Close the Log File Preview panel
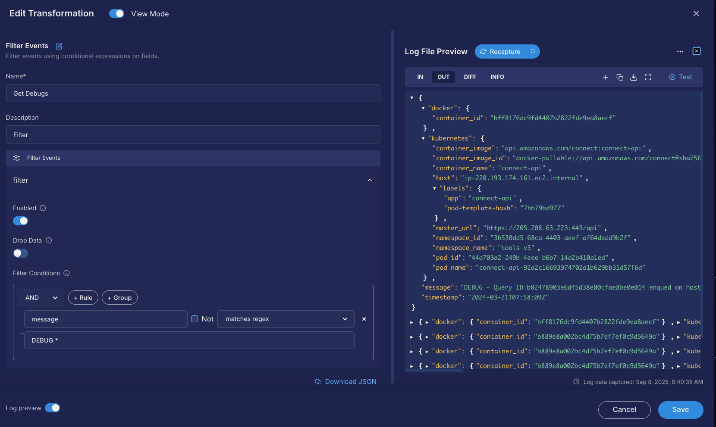 [x=697, y=51]
